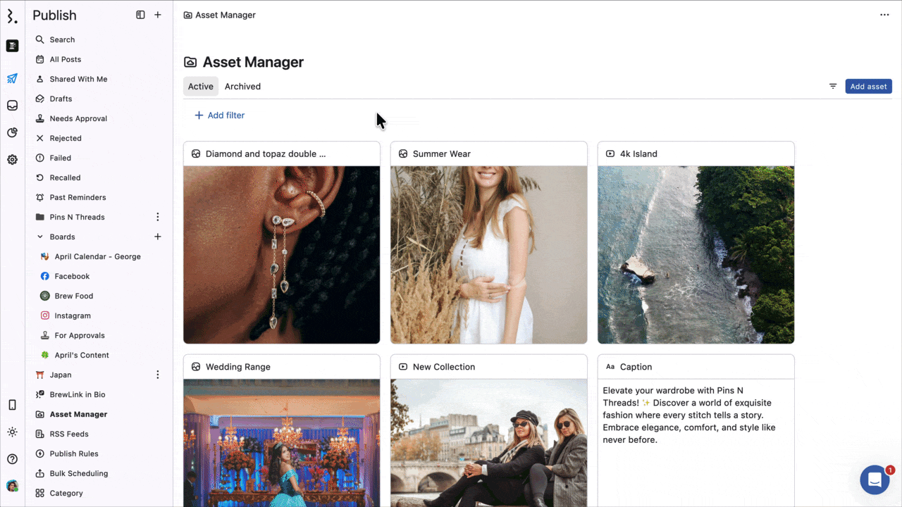Open the Summer Wear image thumbnail
902x507 pixels.
(x=488, y=254)
